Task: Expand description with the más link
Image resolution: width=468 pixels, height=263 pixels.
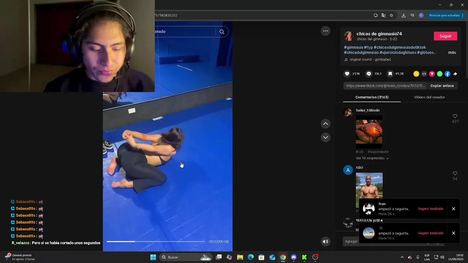Action: pyautogui.click(x=452, y=53)
